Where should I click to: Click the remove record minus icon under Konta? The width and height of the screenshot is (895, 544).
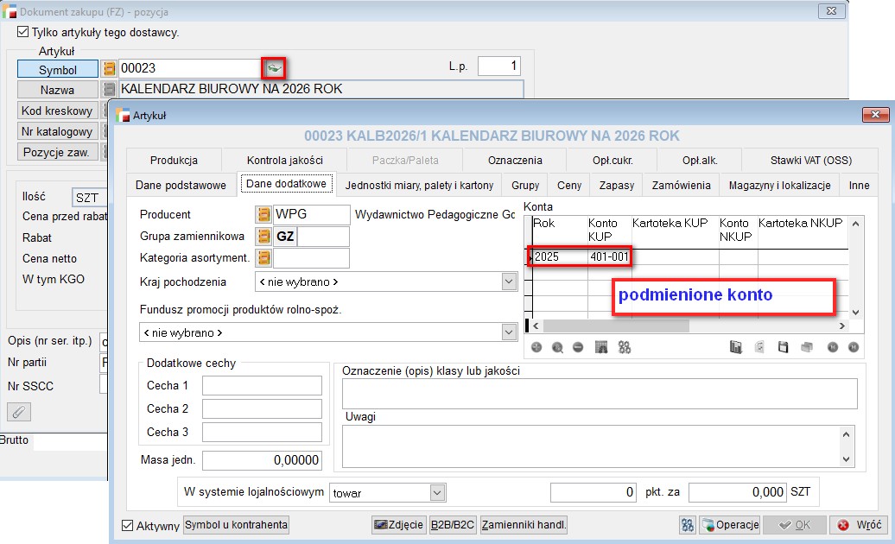pos(578,347)
